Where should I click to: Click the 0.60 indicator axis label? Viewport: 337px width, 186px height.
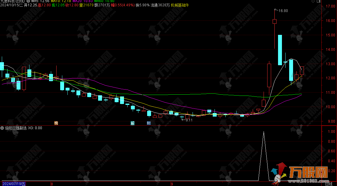(331, 151)
